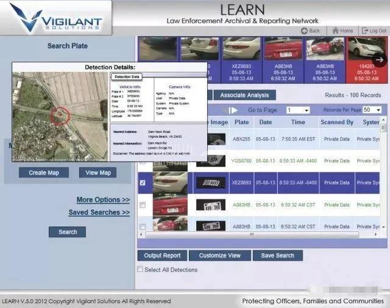Click the Log Out door icon
The width and height of the screenshot is (390, 308).
(x=365, y=30)
